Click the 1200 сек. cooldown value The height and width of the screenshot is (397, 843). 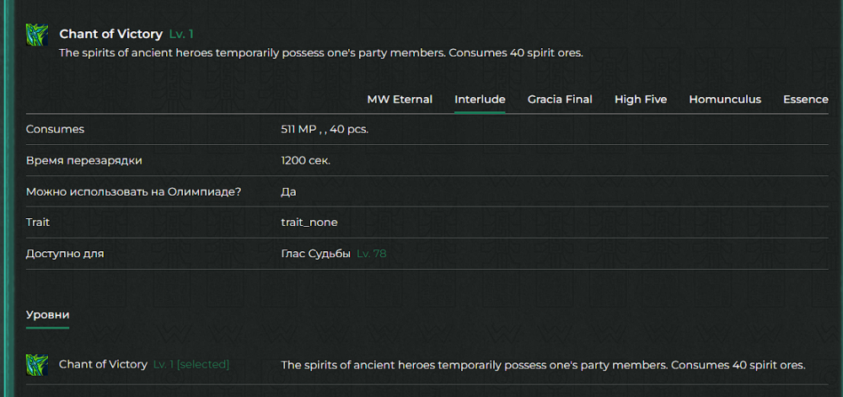click(305, 160)
